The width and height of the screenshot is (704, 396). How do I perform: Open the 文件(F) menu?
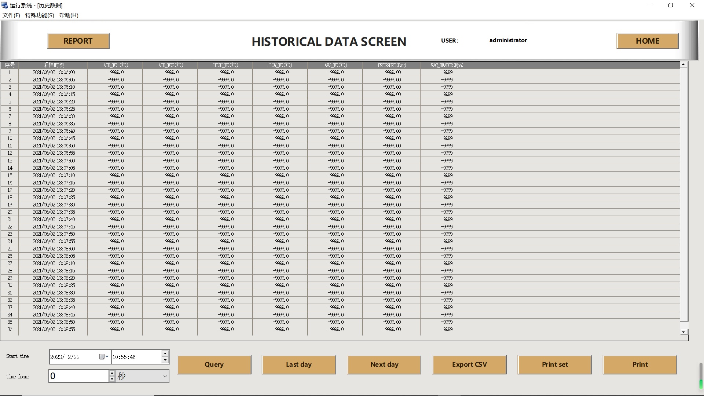pos(11,15)
